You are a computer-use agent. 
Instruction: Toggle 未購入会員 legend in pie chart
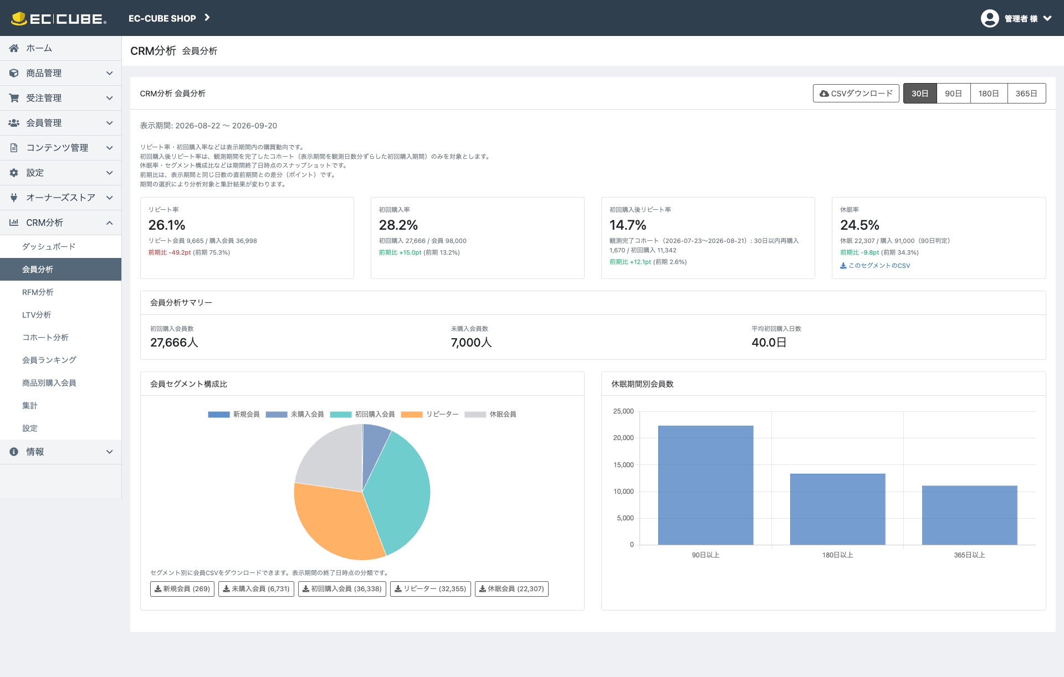(294, 414)
